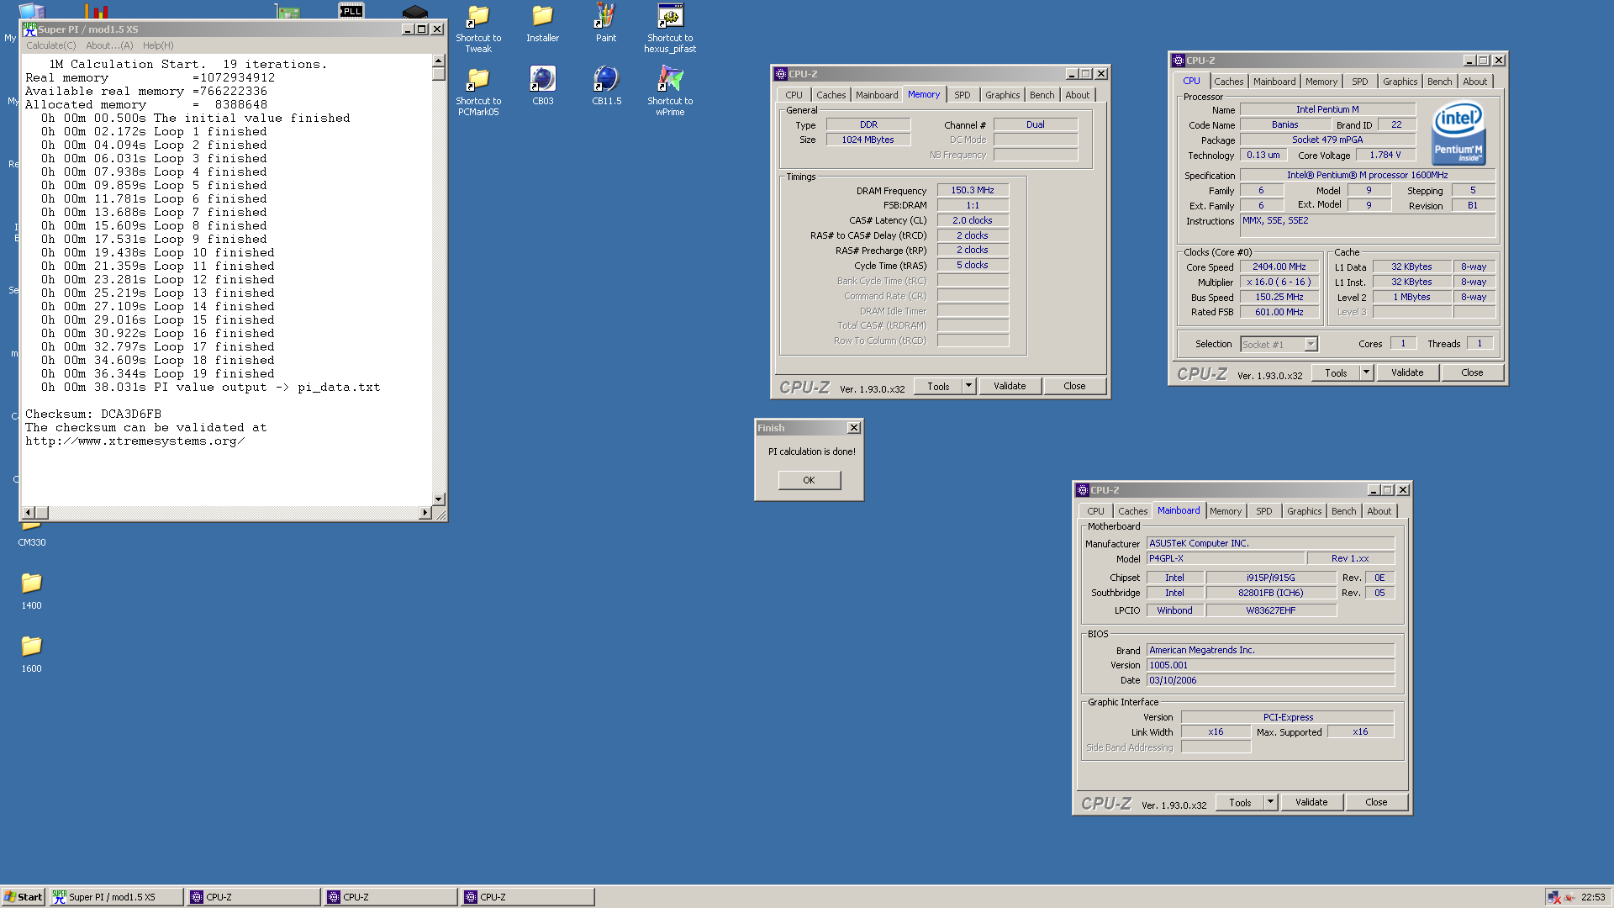Open Shortcut to hexus_pifast icon
The width and height of the screenshot is (1614, 908).
[x=670, y=28]
